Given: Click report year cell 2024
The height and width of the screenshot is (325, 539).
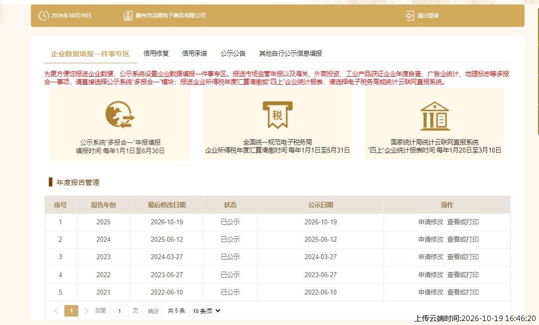Looking at the screenshot, I should pos(104,239).
